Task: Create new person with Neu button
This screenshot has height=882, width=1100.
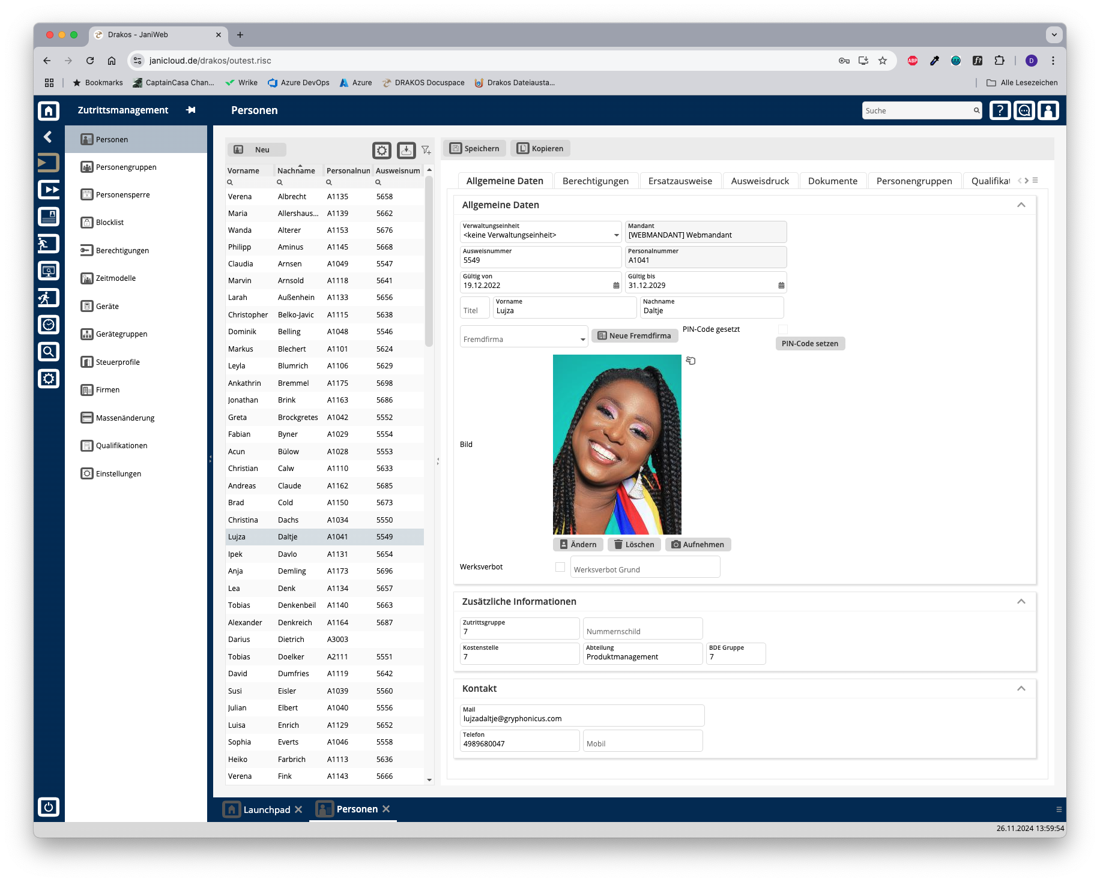Action: 256,150
